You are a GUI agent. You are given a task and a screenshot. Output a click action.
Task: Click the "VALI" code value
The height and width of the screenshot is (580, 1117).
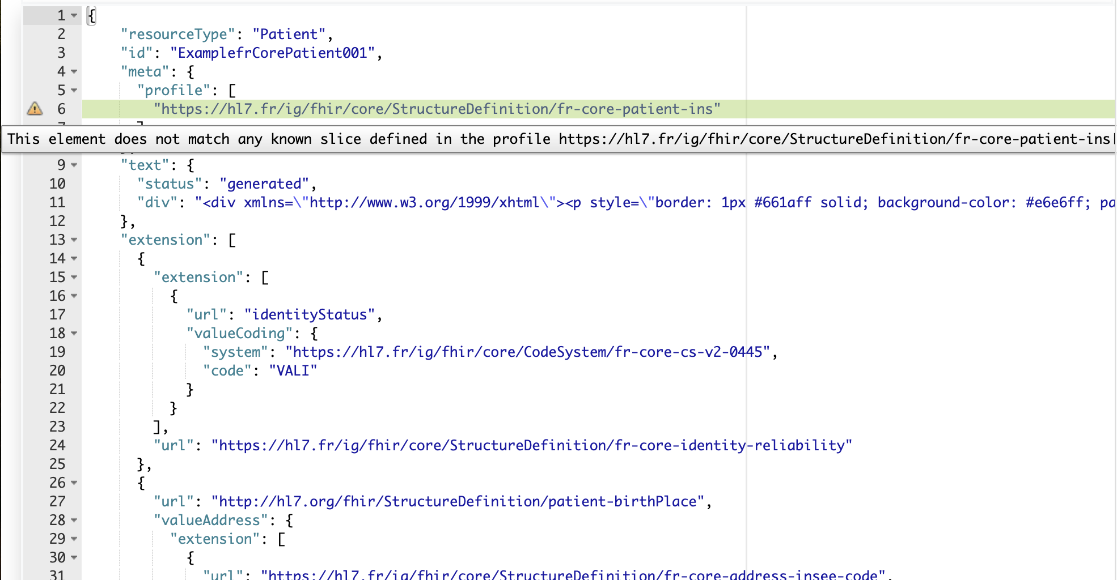click(293, 371)
